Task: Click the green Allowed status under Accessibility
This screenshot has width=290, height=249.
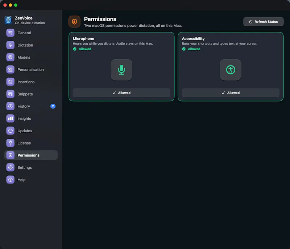Action: pos(194,49)
